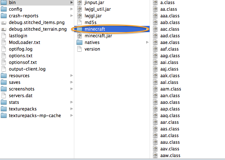Select aau.class file name

point(170,142)
